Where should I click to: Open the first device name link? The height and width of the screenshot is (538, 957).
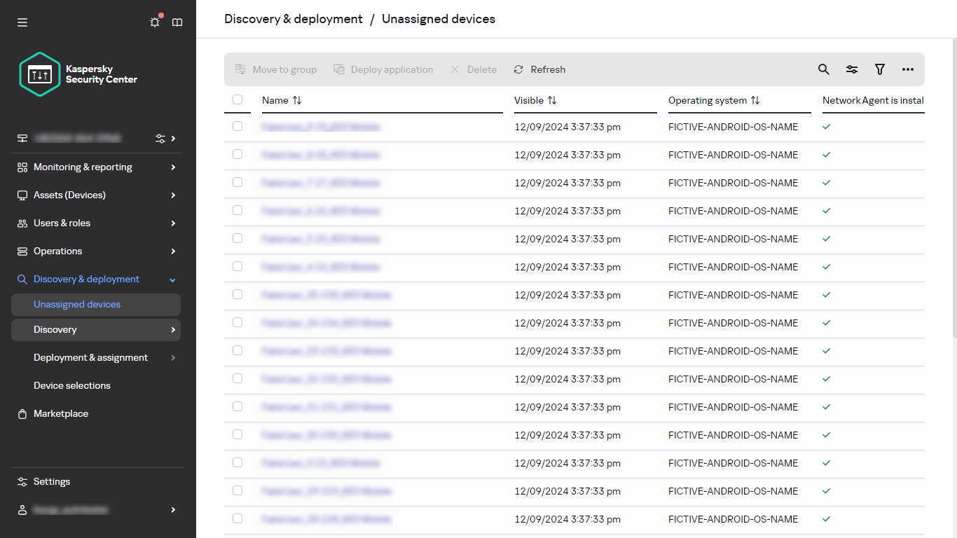click(320, 126)
